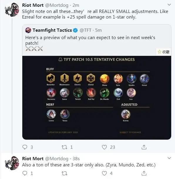Open Riot Mort profile avatar at top
The width and height of the screenshot is (175, 179).
[12, 10]
